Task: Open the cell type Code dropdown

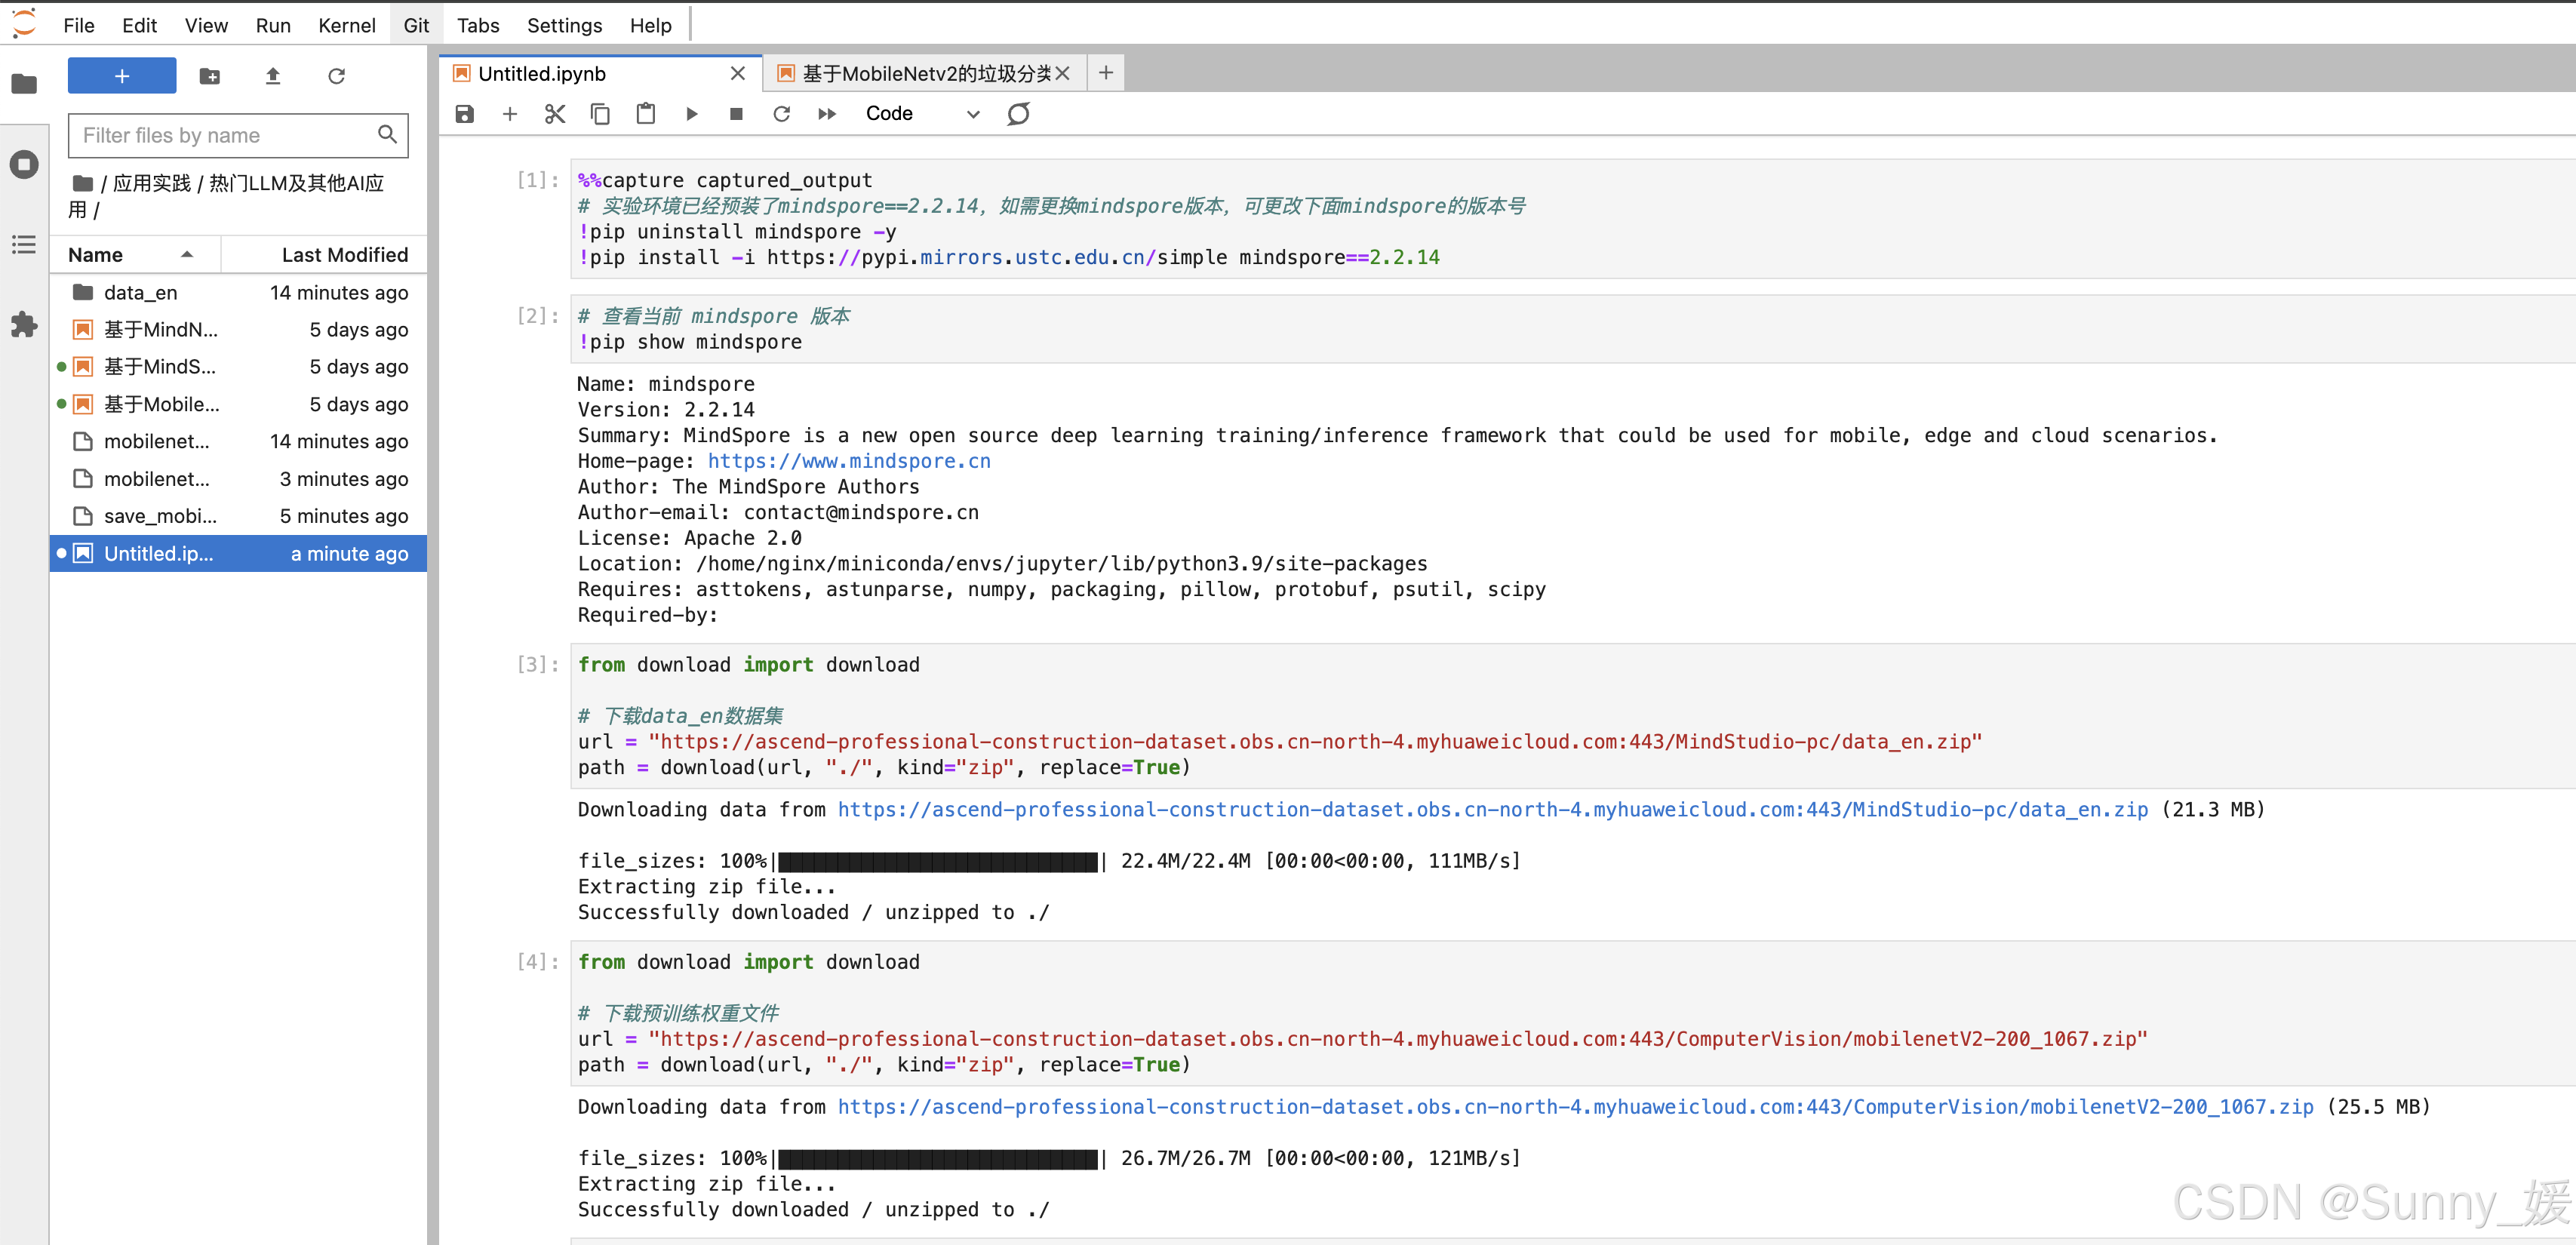Action: (922, 114)
